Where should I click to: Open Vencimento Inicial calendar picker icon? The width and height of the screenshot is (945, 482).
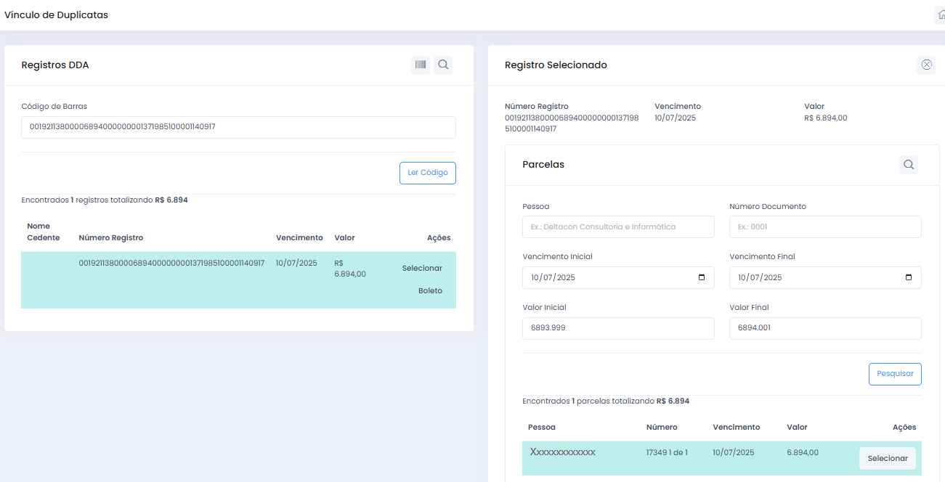coord(701,277)
